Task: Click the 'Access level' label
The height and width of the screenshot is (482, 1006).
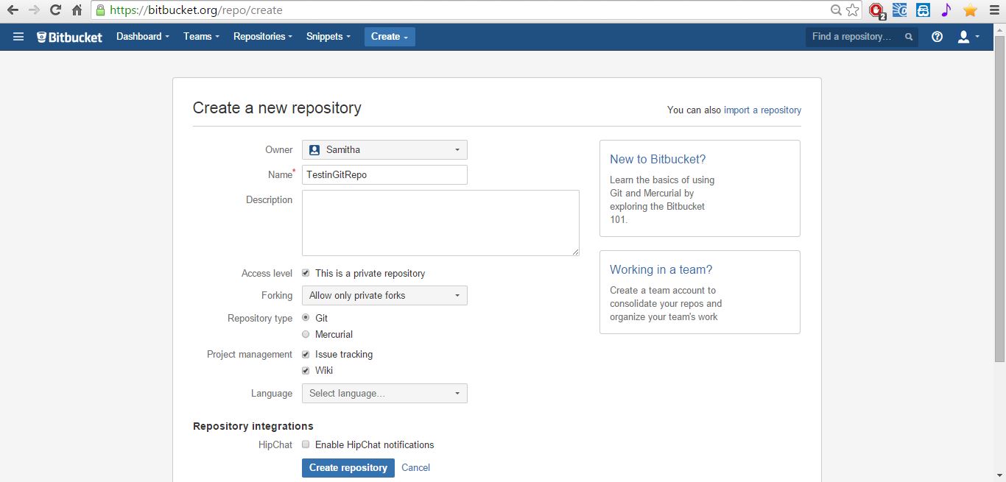Action: pos(267,274)
